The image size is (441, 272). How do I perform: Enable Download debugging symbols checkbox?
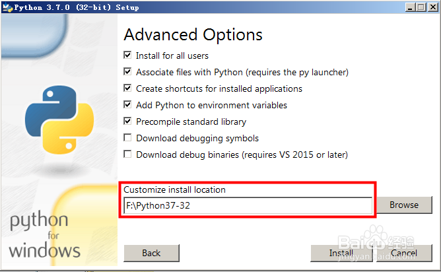click(127, 138)
